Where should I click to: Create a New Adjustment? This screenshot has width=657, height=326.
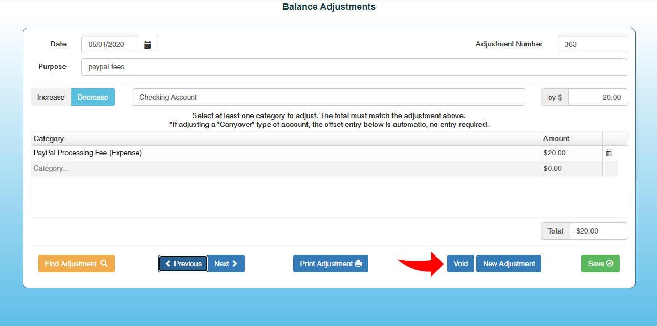[509, 264]
